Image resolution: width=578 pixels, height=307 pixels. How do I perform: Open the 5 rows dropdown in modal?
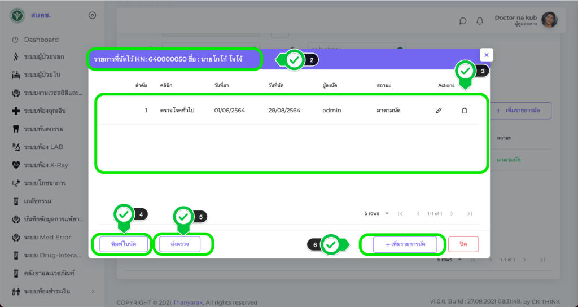click(x=376, y=214)
